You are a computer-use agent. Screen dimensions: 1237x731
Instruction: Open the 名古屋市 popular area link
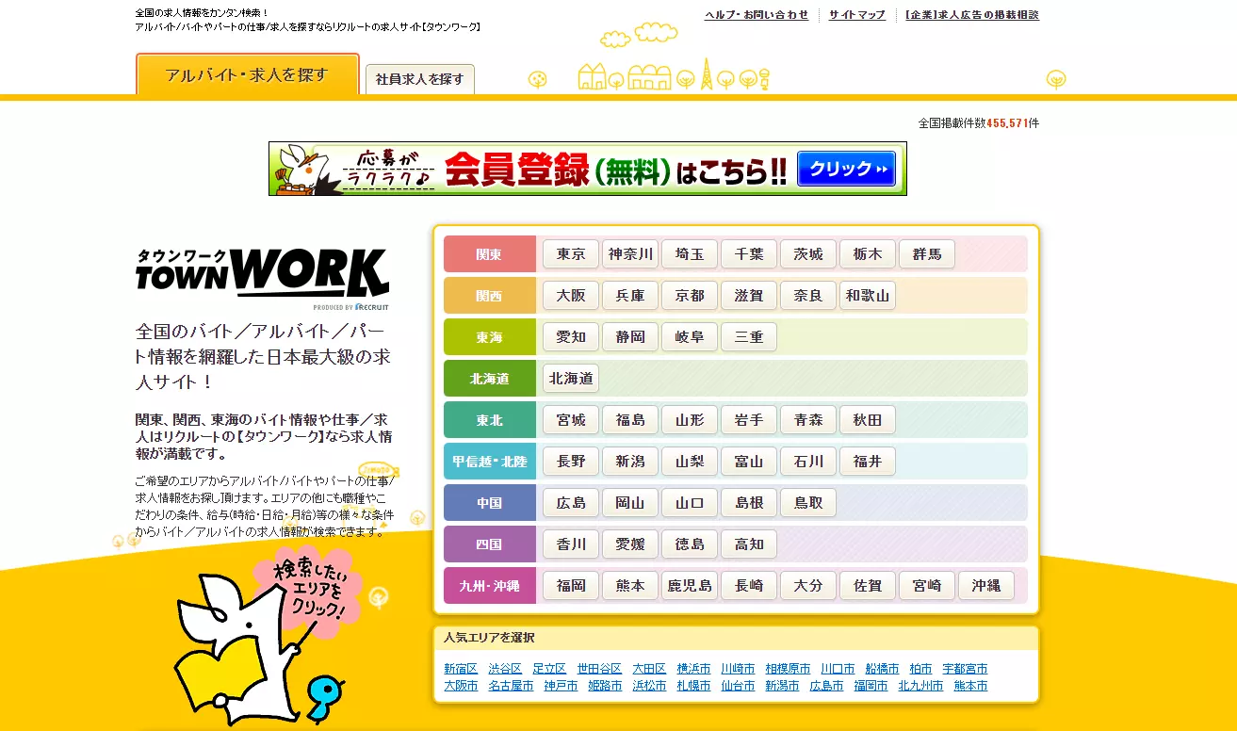[511, 686]
